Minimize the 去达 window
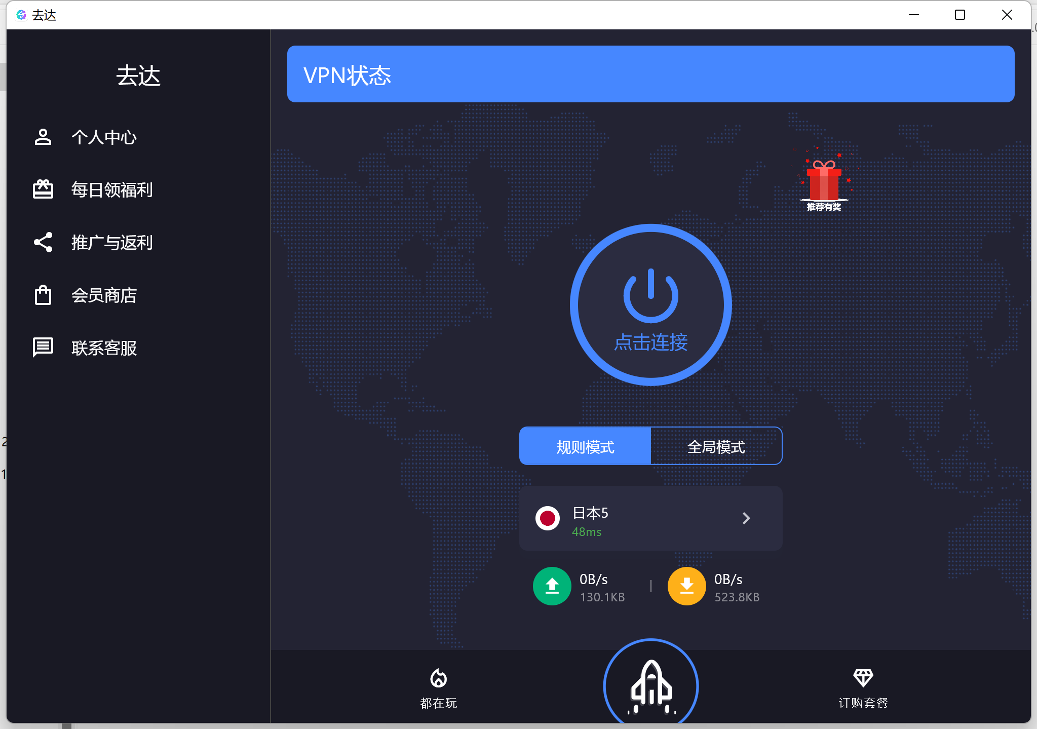 click(914, 15)
